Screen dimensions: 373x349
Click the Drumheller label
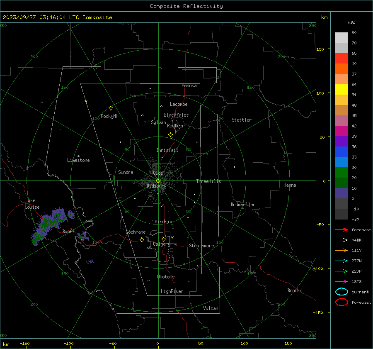[243, 205]
